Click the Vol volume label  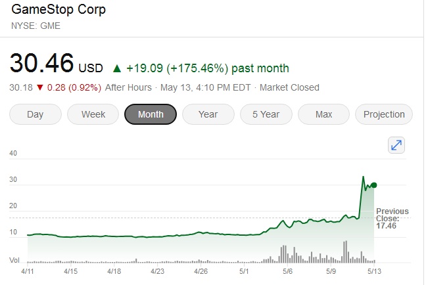coord(14,261)
